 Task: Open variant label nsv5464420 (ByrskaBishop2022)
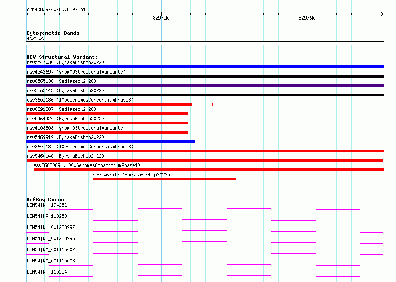(x=65, y=119)
